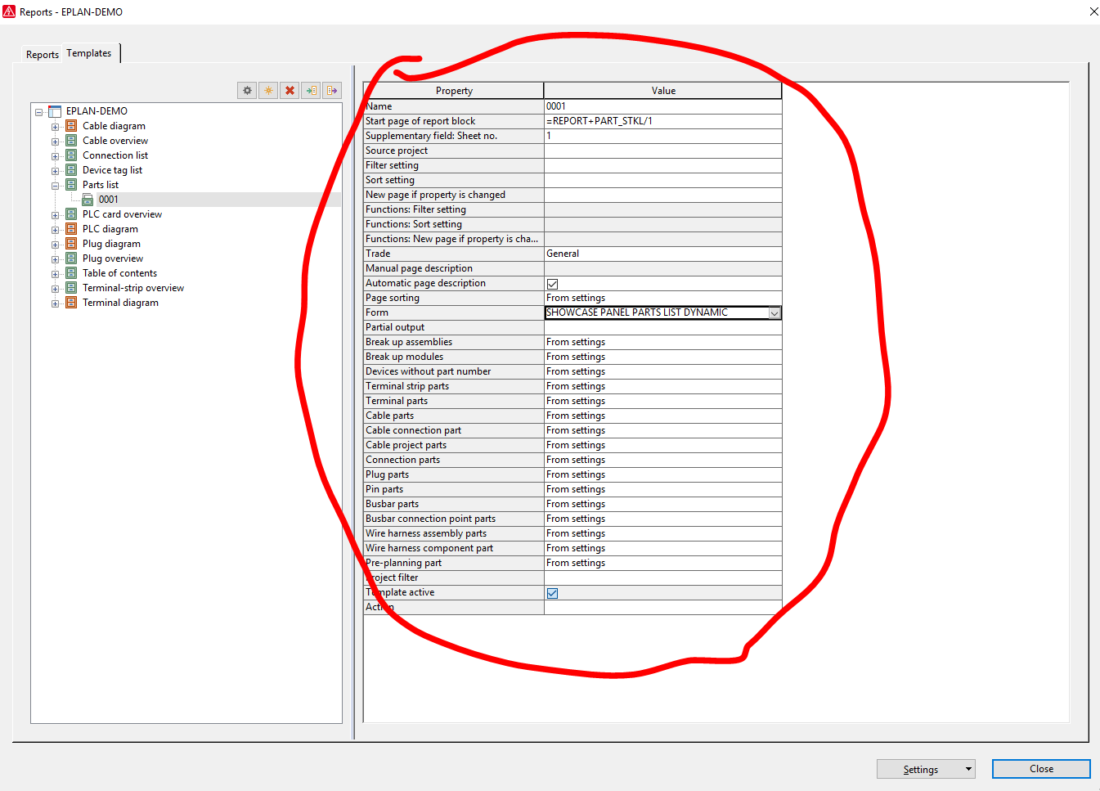Open the report settings gear icon
Screen dimensions: 1100x791
click(x=246, y=90)
